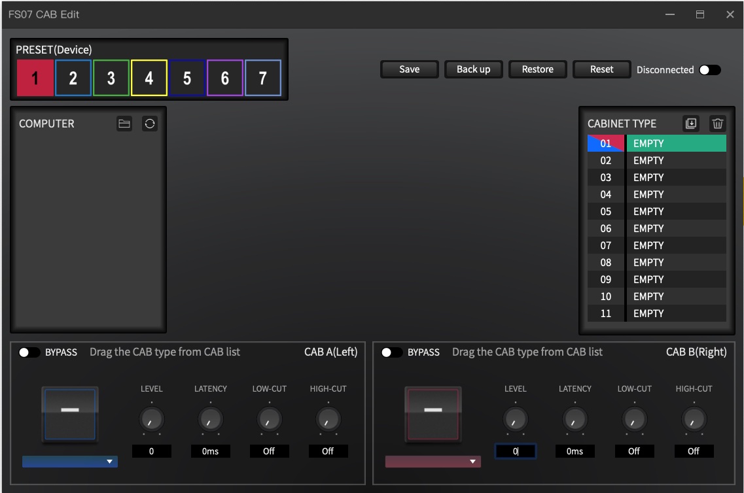Select cabinet slot 07 EMPTY
The image size is (744, 493).
click(657, 246)
